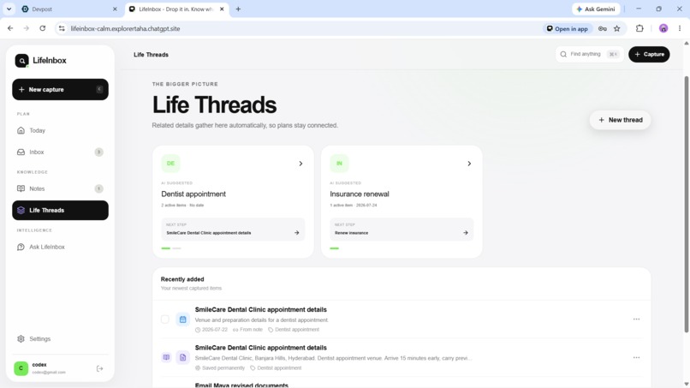
Task: Open the Insurance renewal thread title
Action: coord(360,194)
